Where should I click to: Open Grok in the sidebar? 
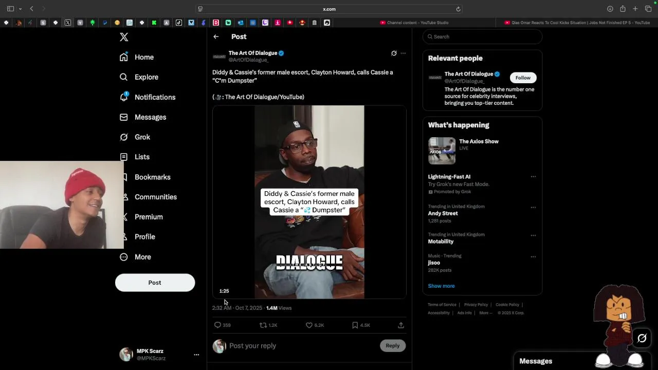coord(135,137)
